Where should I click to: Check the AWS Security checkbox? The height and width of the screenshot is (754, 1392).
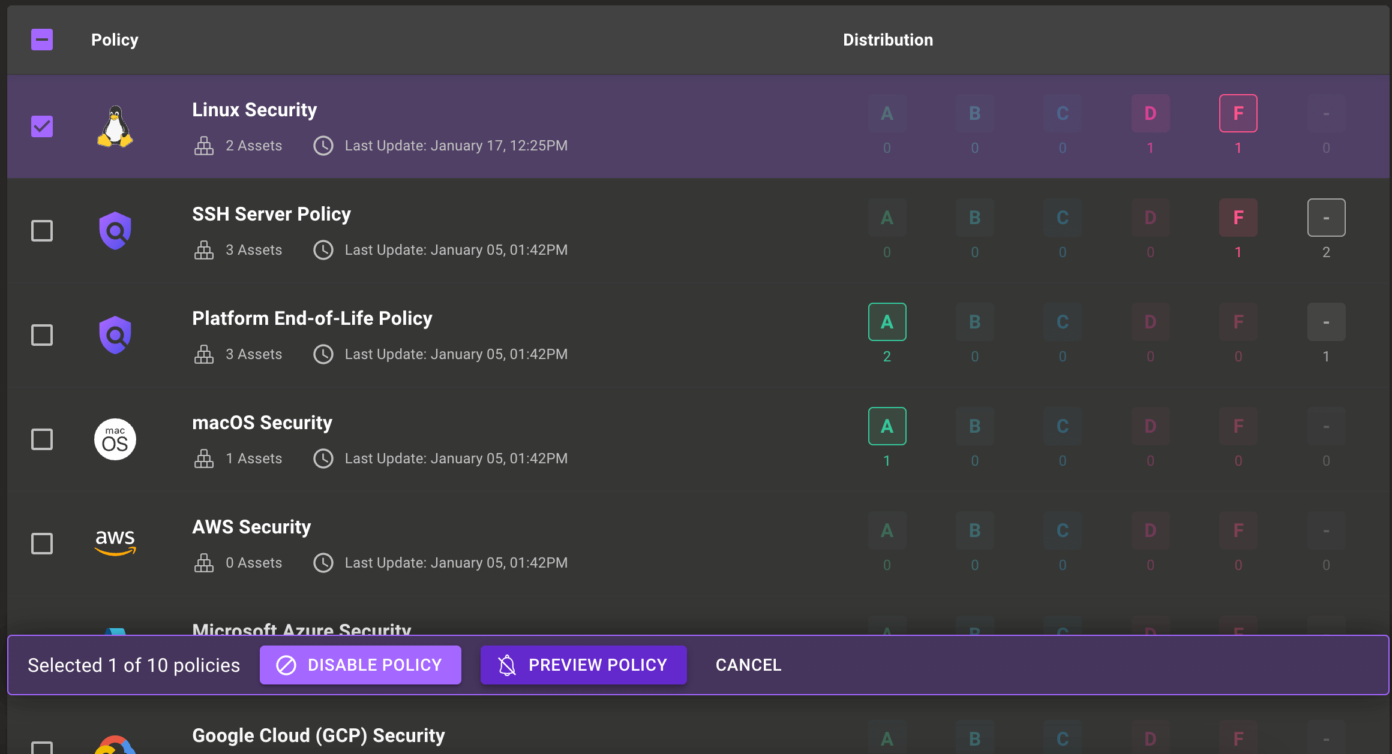pos(42,544)
